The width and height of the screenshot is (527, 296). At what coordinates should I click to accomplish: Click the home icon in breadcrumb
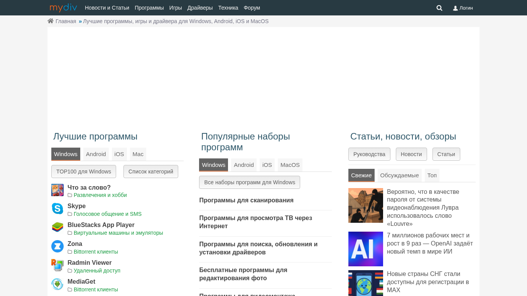51,21
